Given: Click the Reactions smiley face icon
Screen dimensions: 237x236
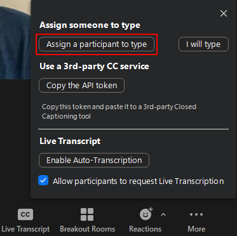Looking at the screenshot, I should 146,214.
